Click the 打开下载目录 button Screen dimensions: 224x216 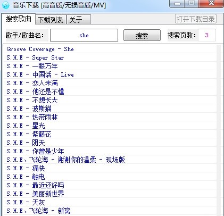[196, 19]
